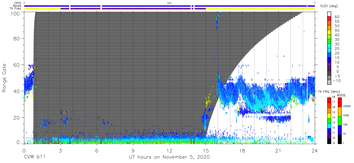
Task: Click the CPID label above the plot
Action: coord(18,3)
